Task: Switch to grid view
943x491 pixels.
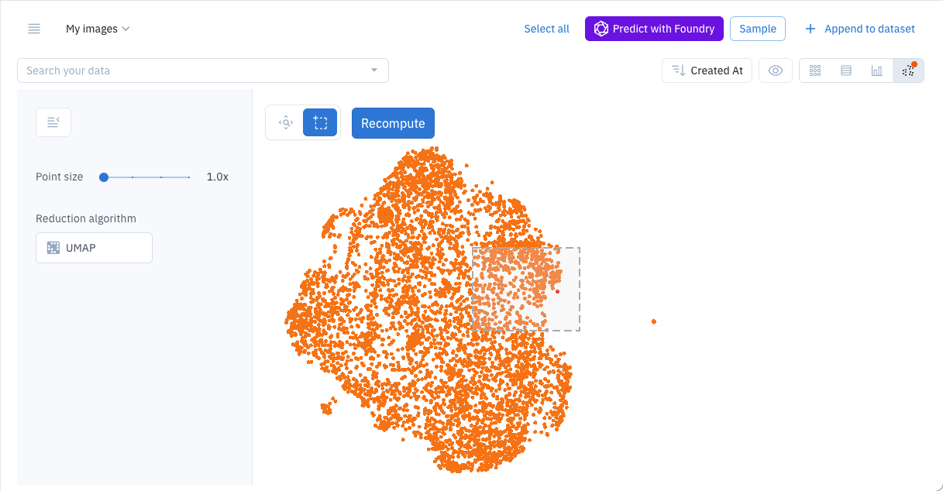Action: coord(815,70)
